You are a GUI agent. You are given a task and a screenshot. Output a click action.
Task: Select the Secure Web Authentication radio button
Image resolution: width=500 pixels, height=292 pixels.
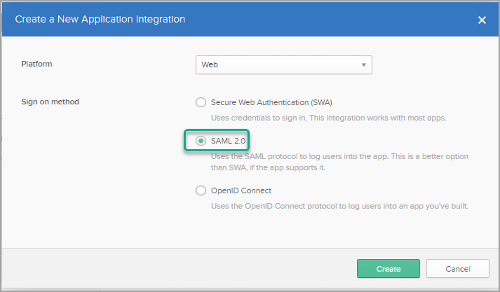[x=200, y=102]
